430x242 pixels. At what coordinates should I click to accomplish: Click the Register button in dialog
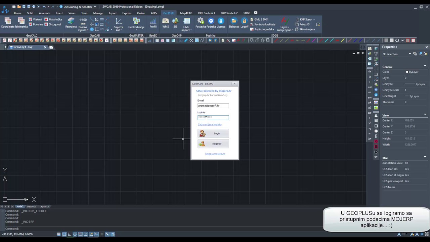[x=213, y=144]
